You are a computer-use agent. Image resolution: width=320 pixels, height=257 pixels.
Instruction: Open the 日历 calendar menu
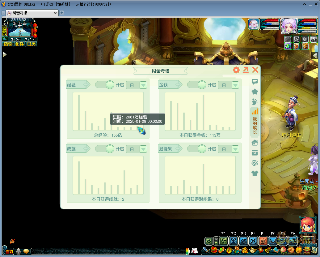[x=32, y=44]
